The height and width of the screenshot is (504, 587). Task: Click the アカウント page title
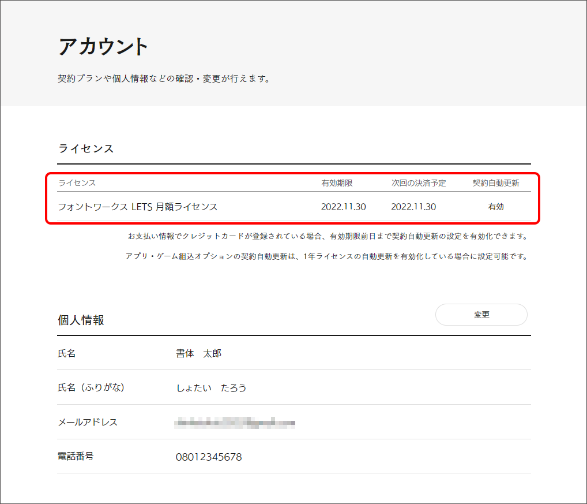coord(103,47)
